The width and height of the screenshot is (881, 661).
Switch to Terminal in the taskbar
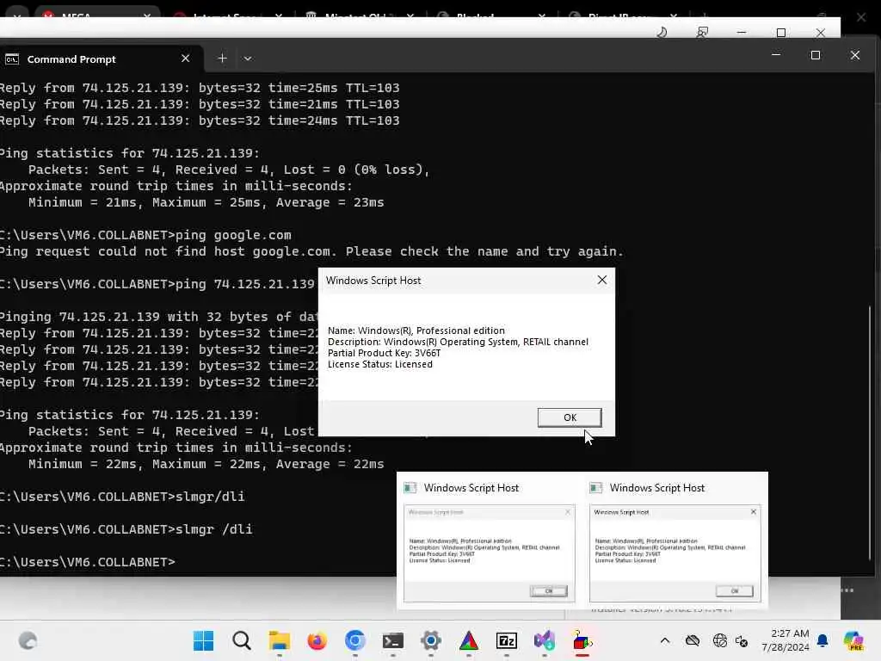click(392, 640)
